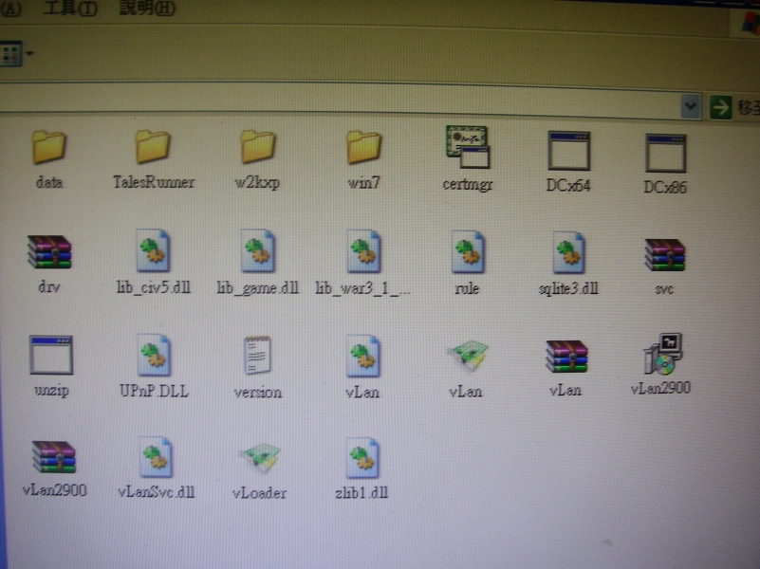Open the w2kxp folder
The width and height of the screenshot is (760, 569).
pyautogui.click(x=256, y=152)
